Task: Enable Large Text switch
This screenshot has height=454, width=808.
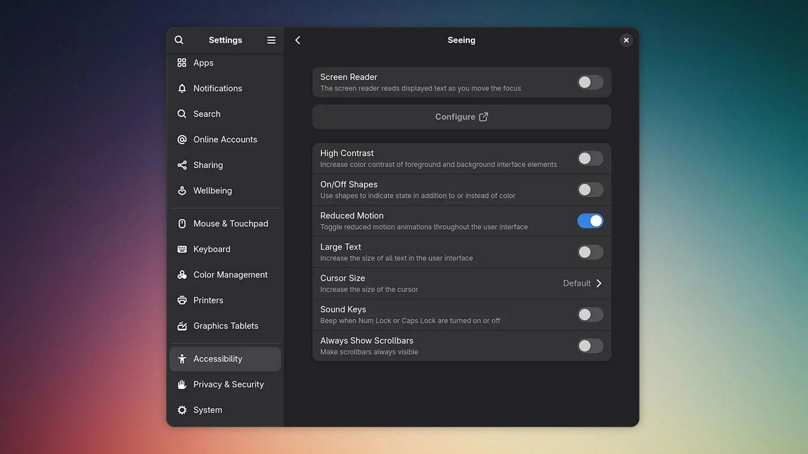Action: 590,252
